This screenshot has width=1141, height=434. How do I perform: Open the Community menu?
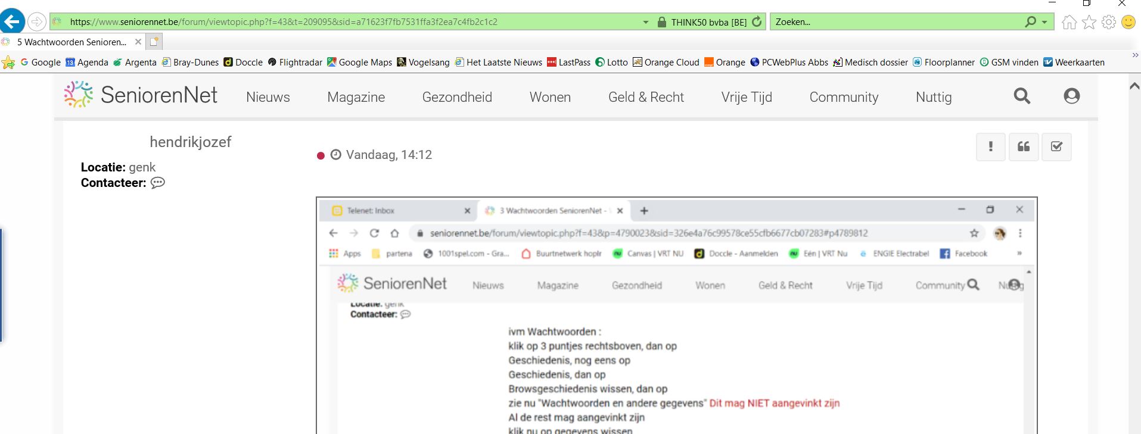(x=843, y=97)
